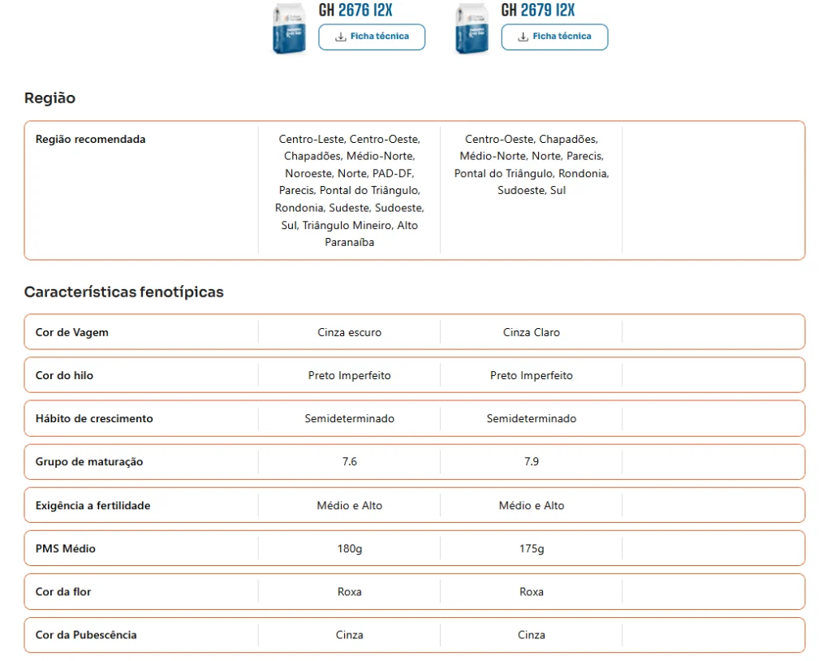Select the GH 2679 I2X product title
The image size is (831, 661).
[538, 10]
